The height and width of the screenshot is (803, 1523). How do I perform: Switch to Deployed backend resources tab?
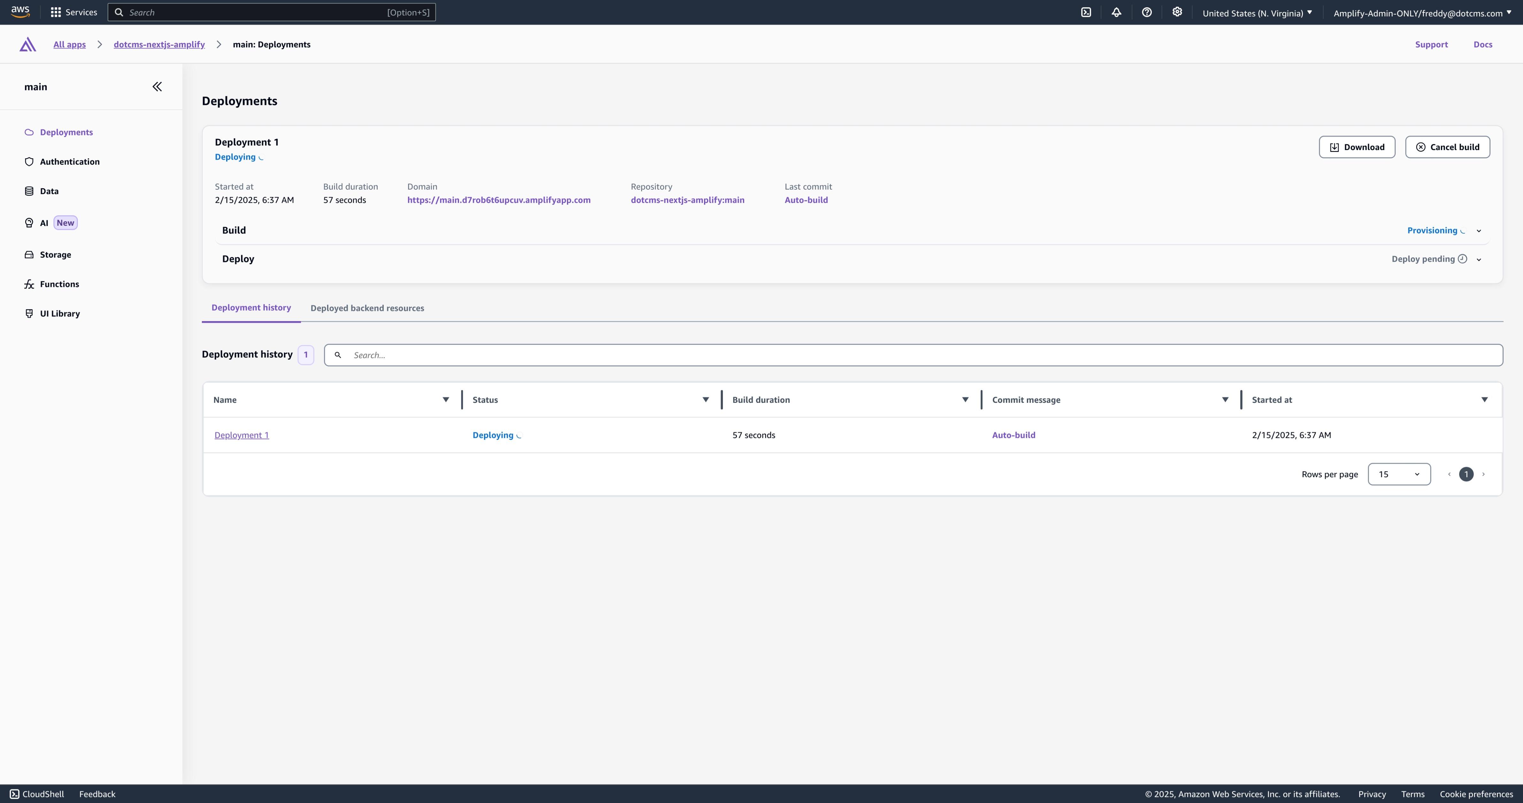click(367, 308)
